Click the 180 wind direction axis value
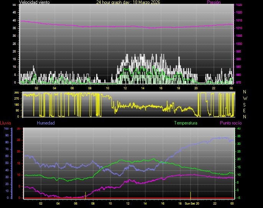This screenshot has height=208, width=263. 16,105
